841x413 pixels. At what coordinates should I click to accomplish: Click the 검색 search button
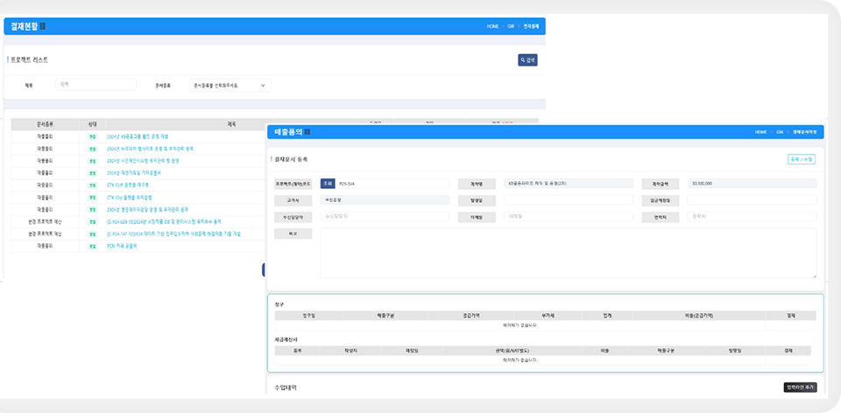pos(527,60)
